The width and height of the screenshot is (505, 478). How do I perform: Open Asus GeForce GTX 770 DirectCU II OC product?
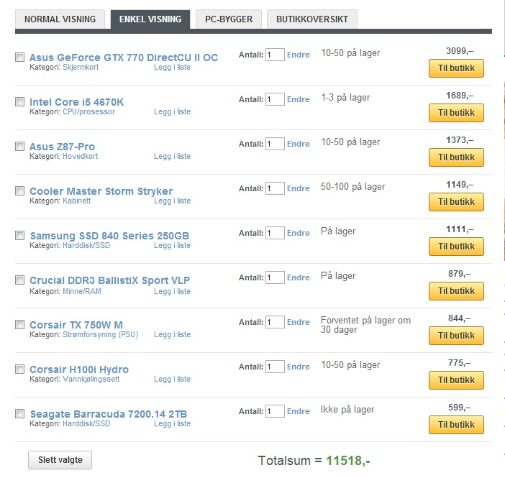pyautogui.click(x=124, y=58)
